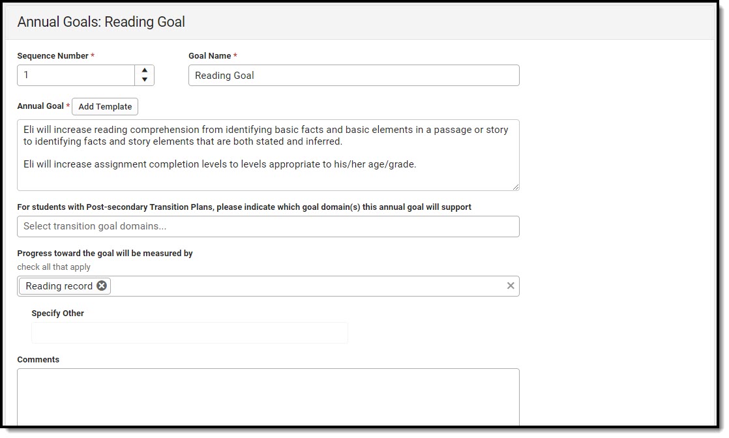Click the Comments label
Screen dimensions: 729x438
tap(38, 359)
